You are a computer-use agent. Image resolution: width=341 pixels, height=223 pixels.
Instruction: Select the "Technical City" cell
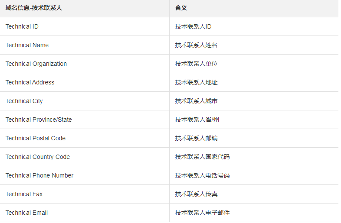click(x=24, y=101)
